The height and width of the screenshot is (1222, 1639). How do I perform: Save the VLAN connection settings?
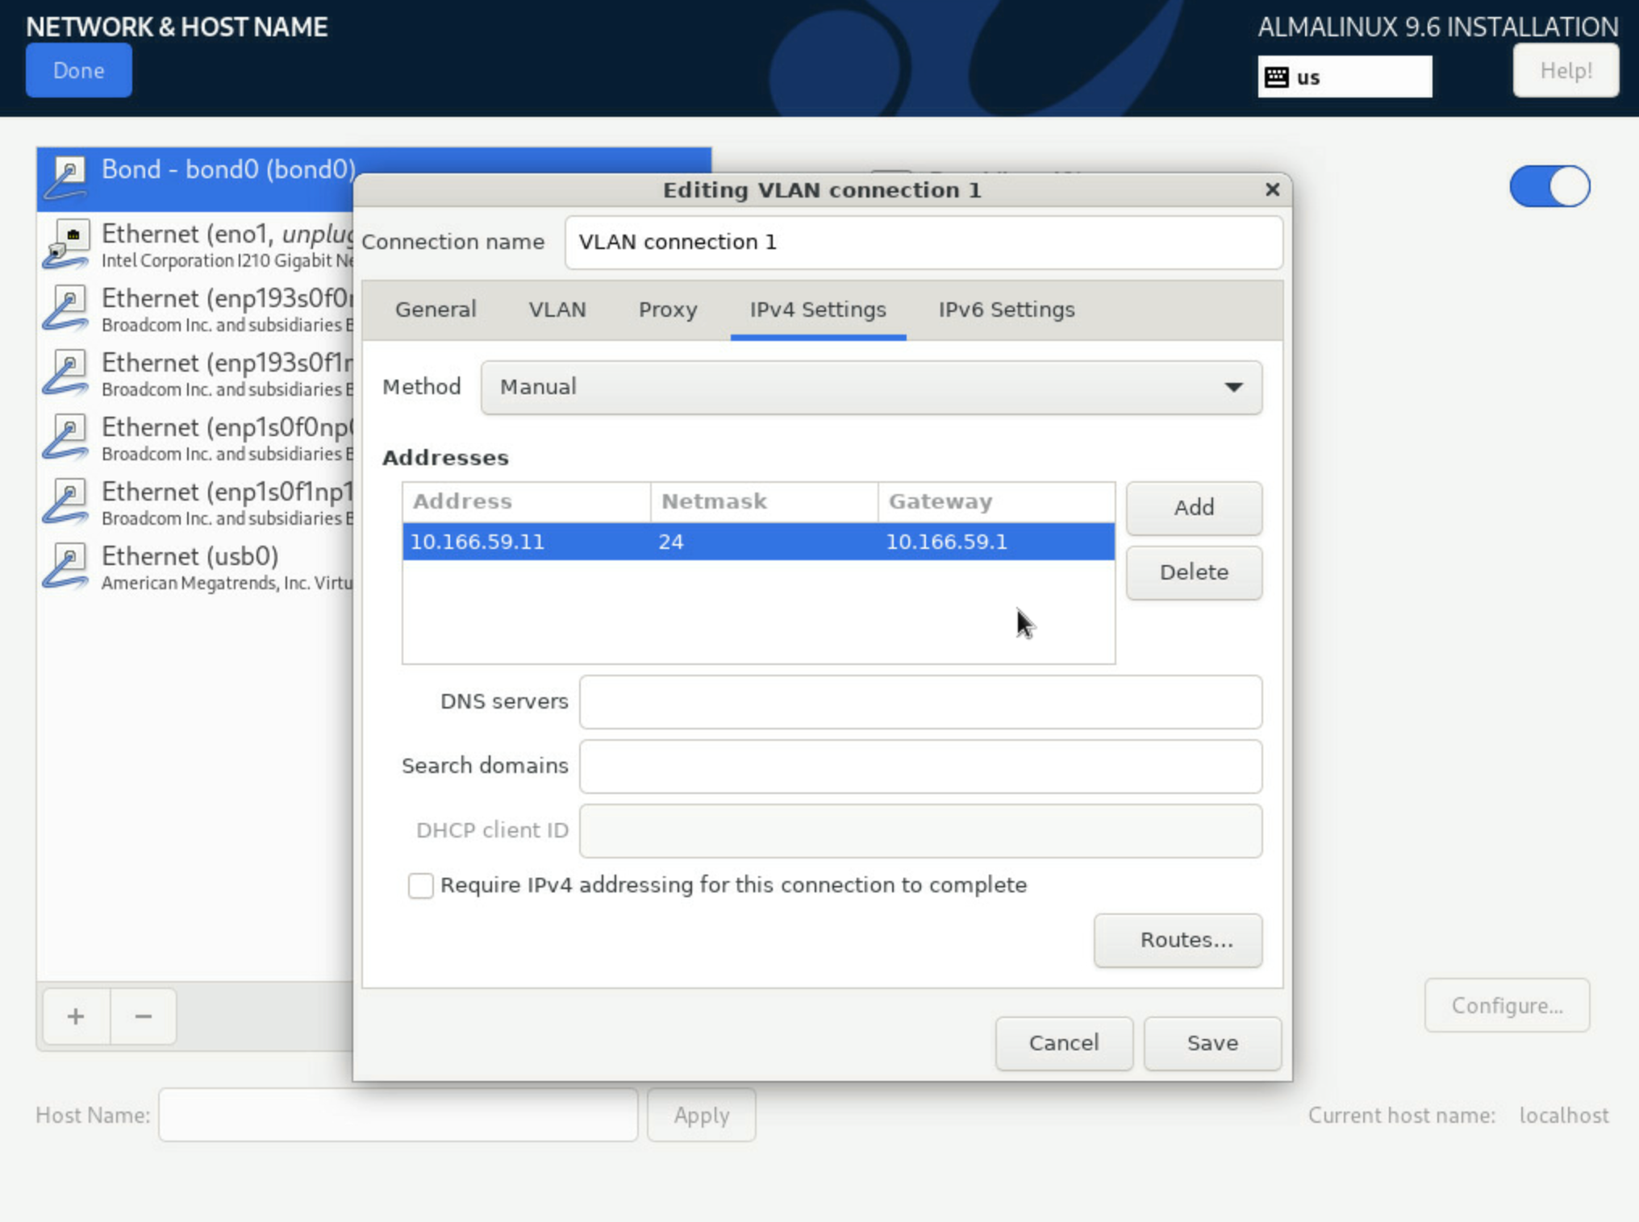pos(1212,1043)
